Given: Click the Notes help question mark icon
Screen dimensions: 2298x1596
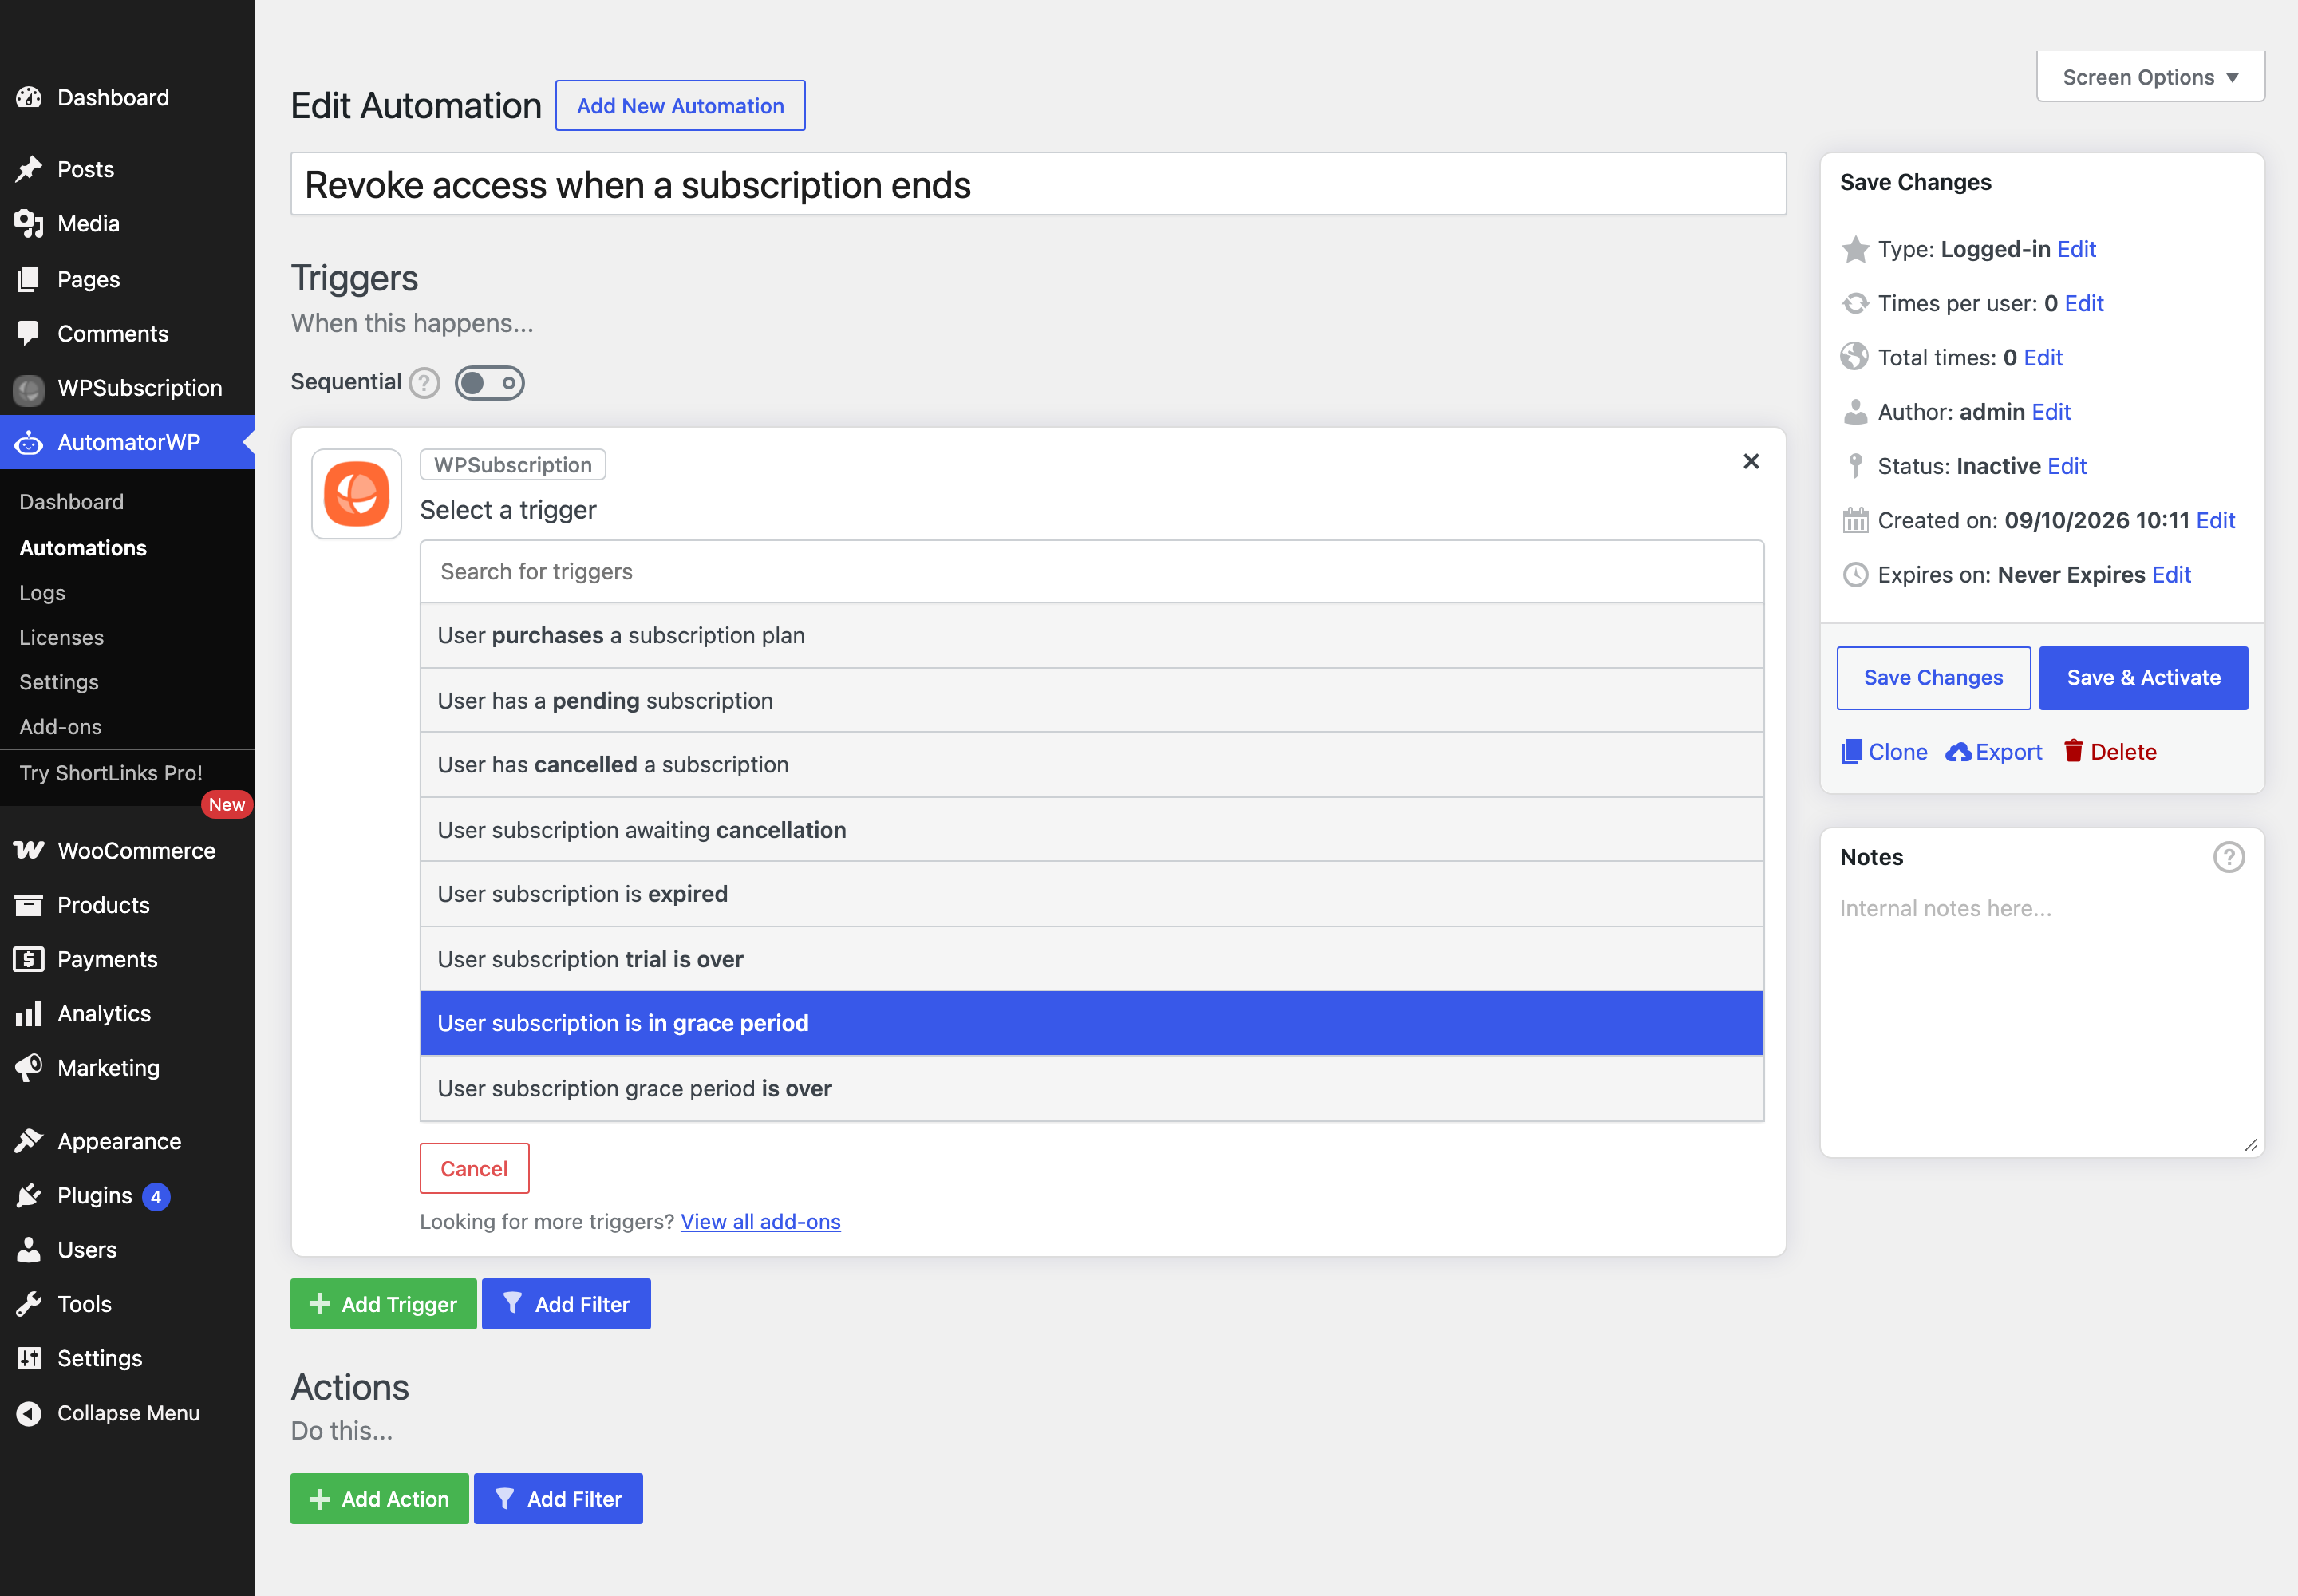Looking at the screenshot, I should [2229, 857].
